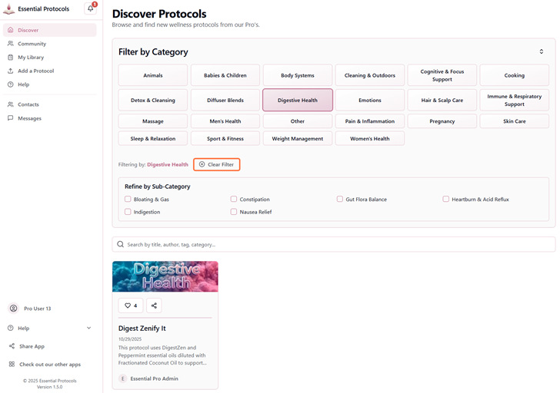Share the Digest Zenify It protocol
The width and height of the screenshot is (560, 393).
[x=154, y=305]
